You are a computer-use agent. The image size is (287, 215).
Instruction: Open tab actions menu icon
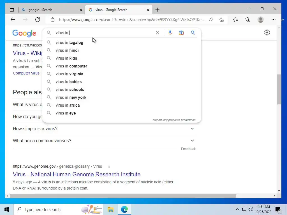tap(12, 10)
